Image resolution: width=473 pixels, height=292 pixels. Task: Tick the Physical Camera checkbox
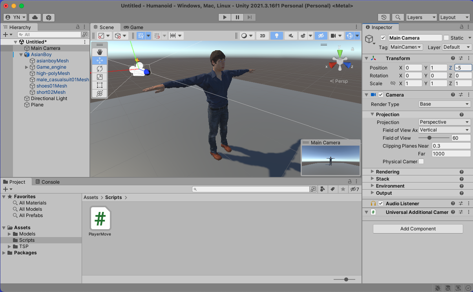[x=421, y=162]
